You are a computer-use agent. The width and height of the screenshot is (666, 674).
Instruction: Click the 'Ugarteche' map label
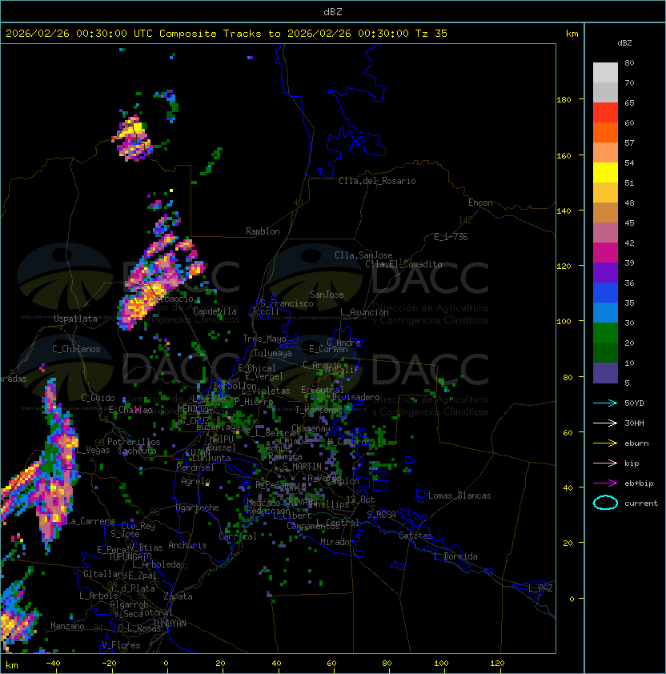point(198,508)
